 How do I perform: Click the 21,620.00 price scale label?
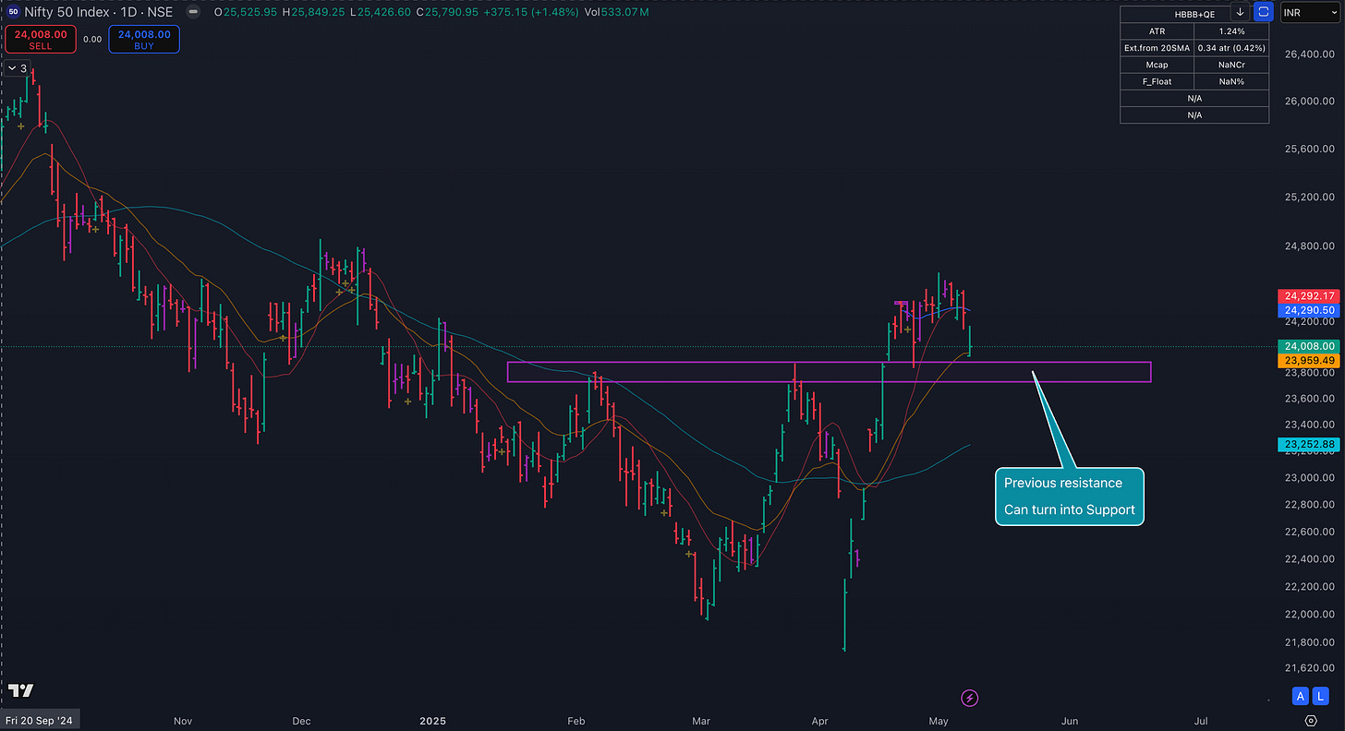pyautogui.click(x=1309, y=666)
